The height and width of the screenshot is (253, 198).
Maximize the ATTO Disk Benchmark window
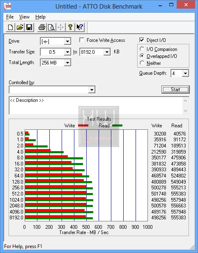coord(171,5)
